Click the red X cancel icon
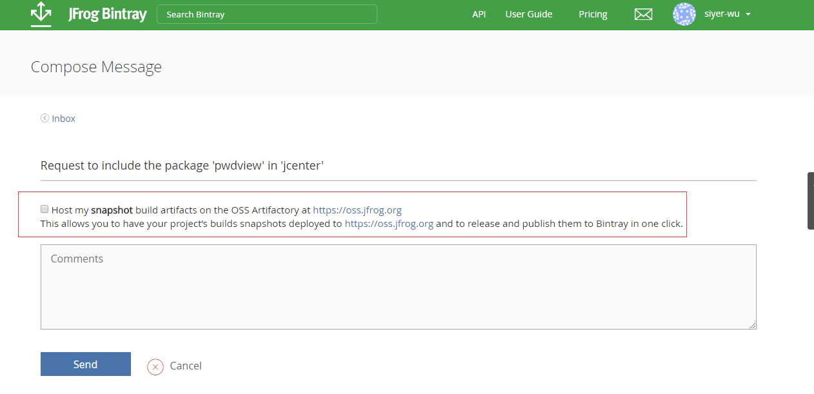This screenshot has width=814, height=394. [x=155, y=366]
